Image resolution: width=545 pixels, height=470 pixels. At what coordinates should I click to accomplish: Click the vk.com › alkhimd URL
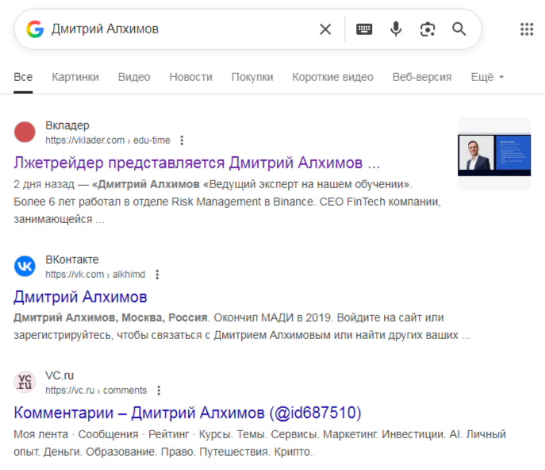95,275
